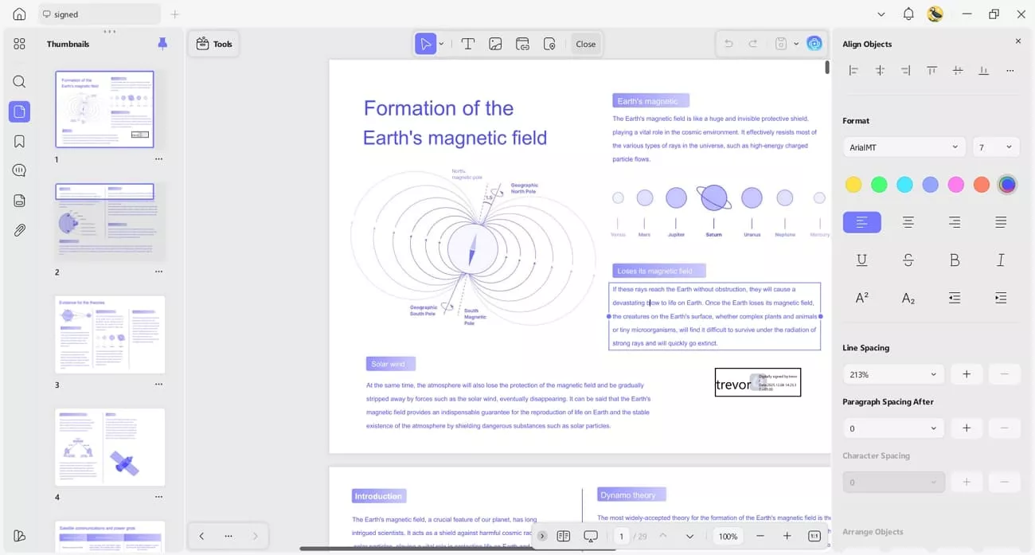Select the Text edit tool in the toolbar
Image resolution: width=1035 pixels, height=555 pixels.
[468, 44]
